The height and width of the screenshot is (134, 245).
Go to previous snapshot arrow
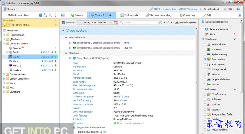click(x=78, y=23)
